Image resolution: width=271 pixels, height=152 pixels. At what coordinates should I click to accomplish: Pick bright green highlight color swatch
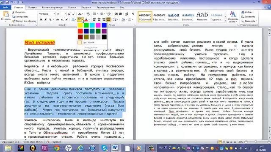click(86, 25)
